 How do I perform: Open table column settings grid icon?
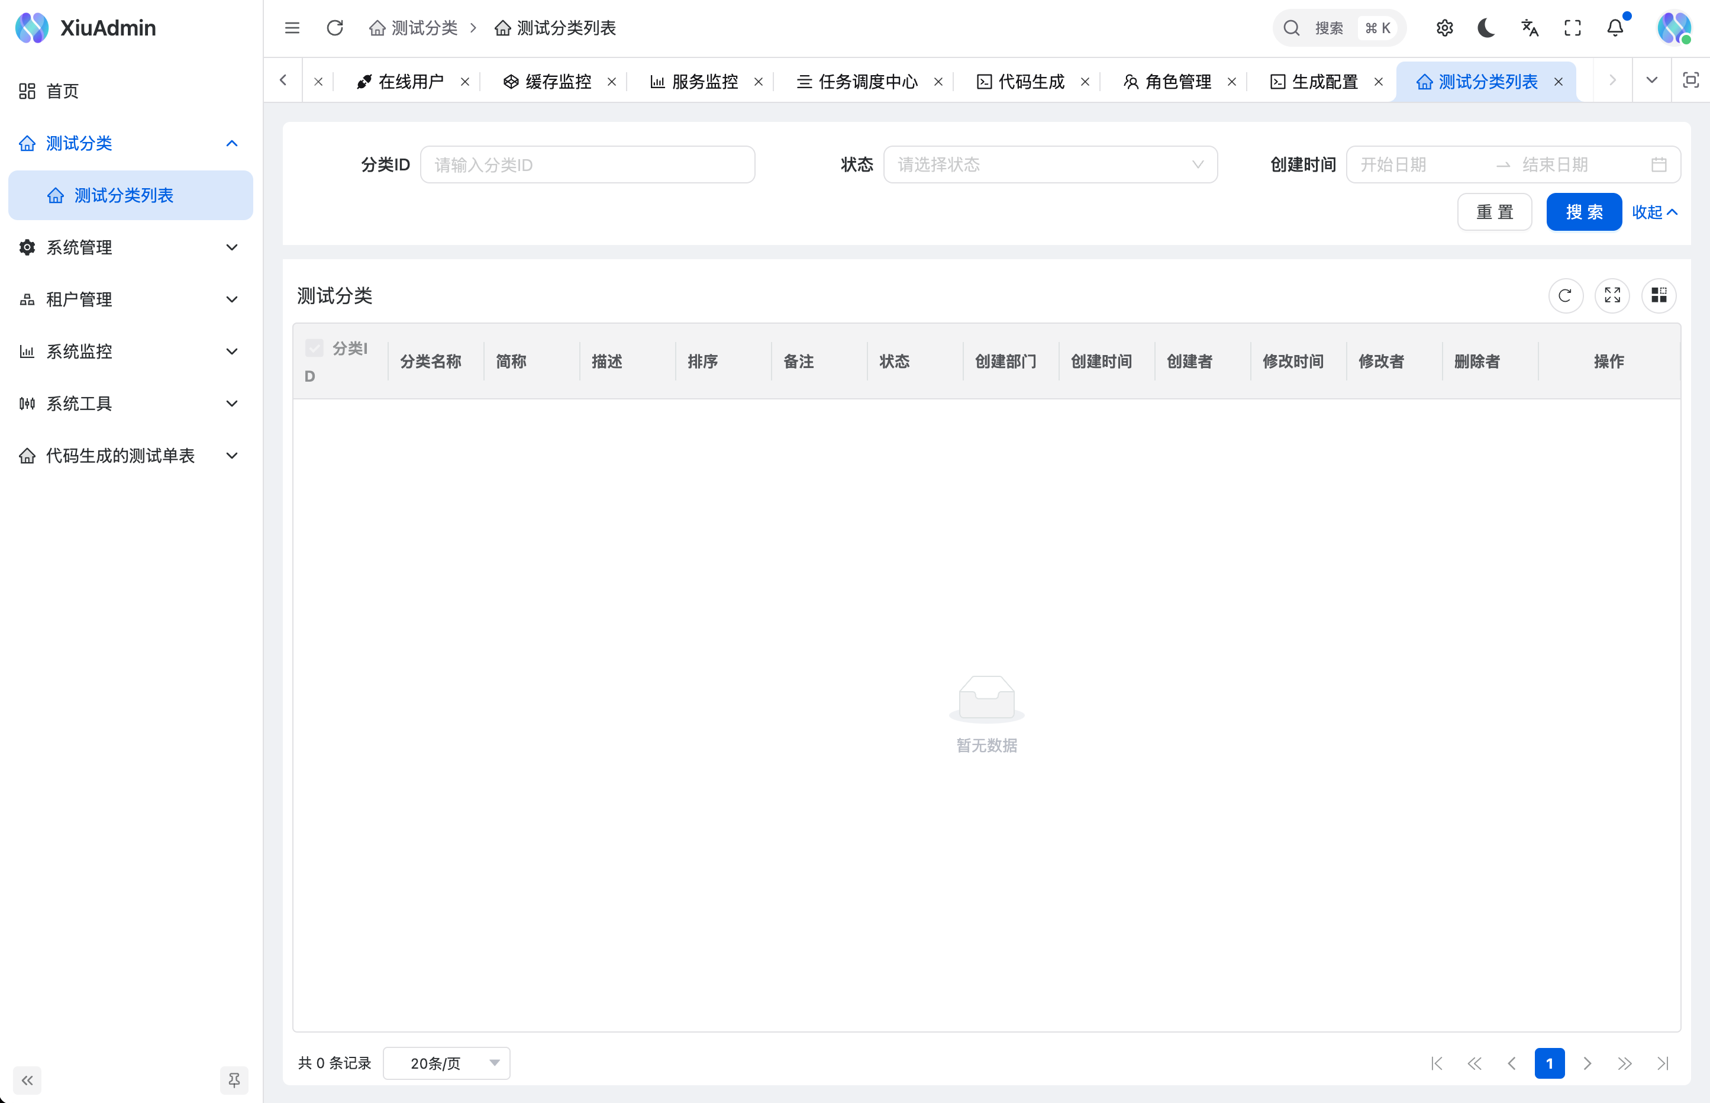pos(1659,295)
